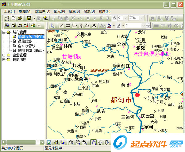
Task: Activate the hand pan tool
Action: click(93, 142)
